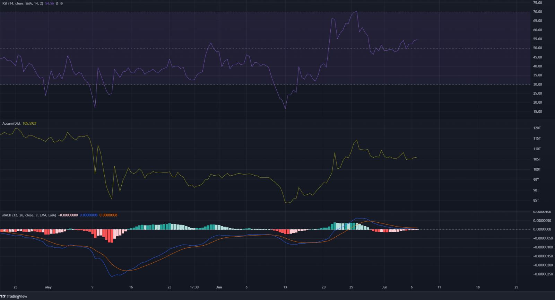Click the 30.00 level on RSI scale

coord(537,85)
